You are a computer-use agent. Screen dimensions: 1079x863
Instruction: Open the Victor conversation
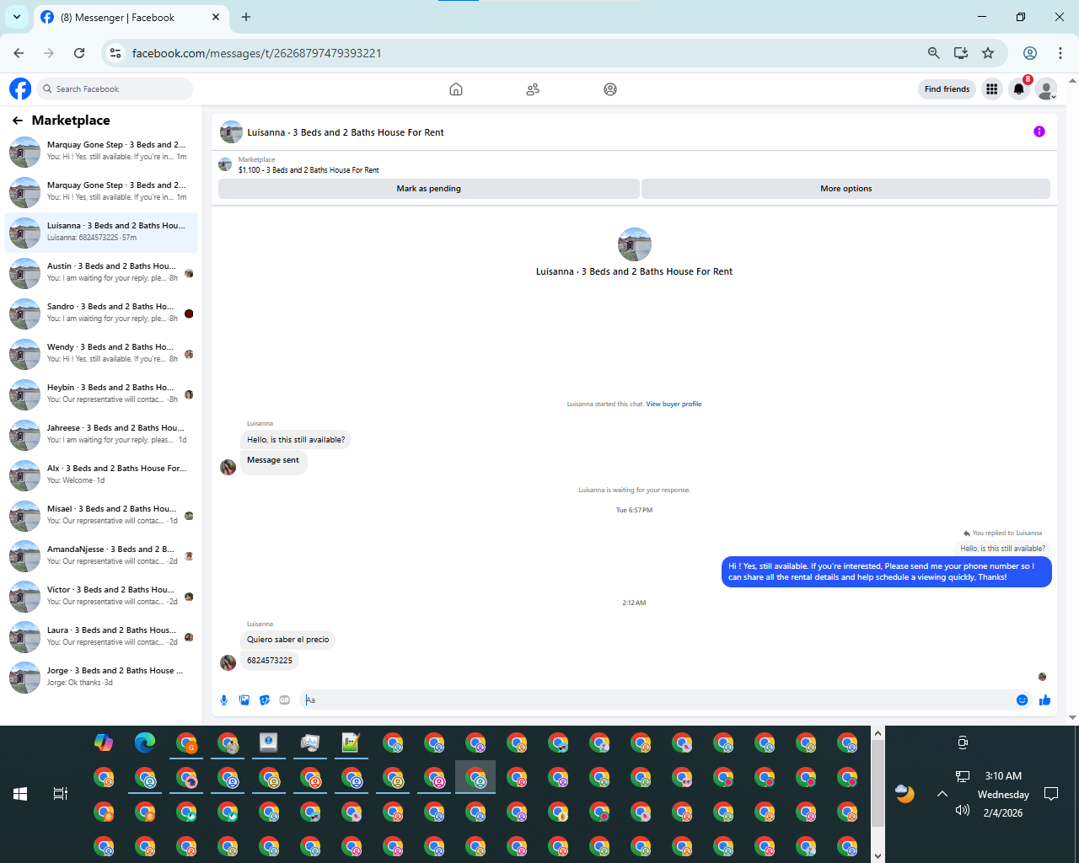[x=101, y=597]
